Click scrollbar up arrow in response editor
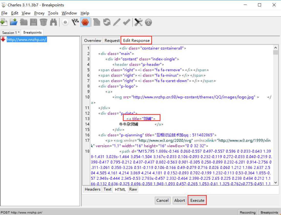This screenshot has width=281, height=215. point(276,47)
